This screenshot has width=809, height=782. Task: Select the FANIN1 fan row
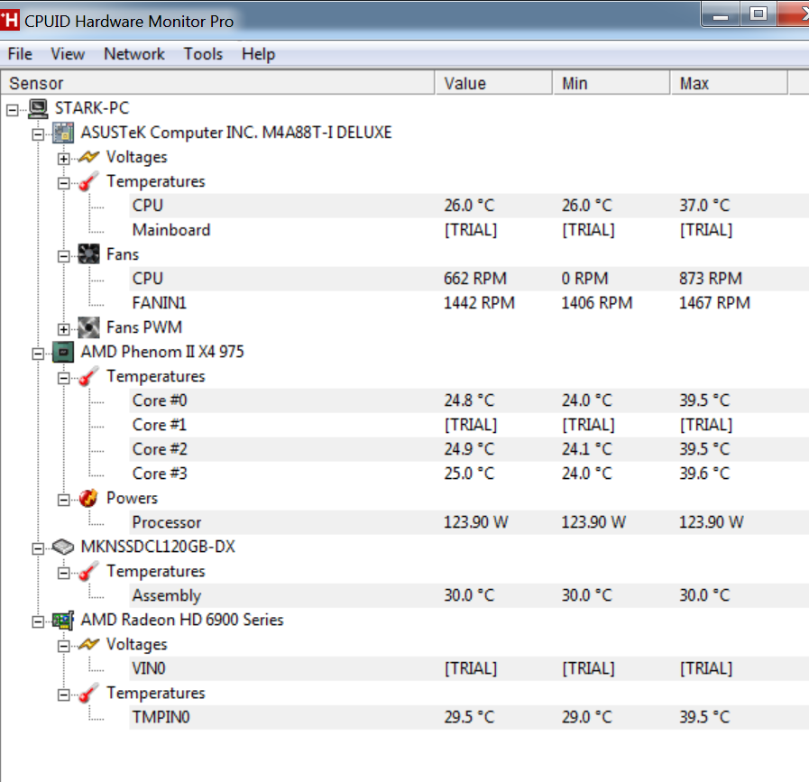point(469,303)
